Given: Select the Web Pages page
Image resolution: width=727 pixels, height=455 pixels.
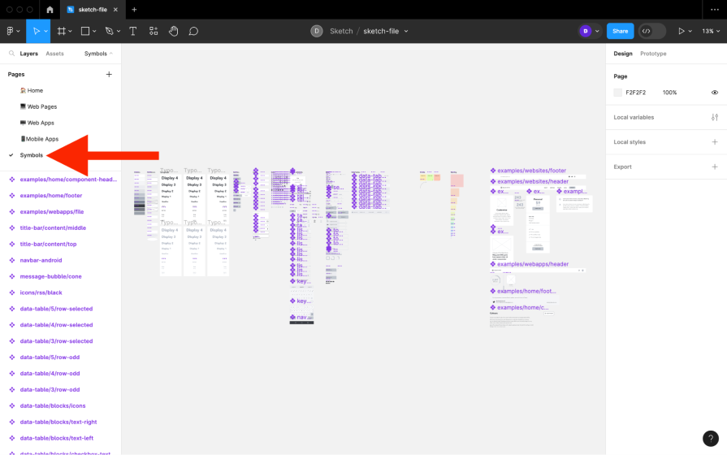Looking at the screenshot, I should point(42,106).
